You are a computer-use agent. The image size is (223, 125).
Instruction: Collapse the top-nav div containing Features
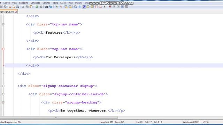coord(3,24)
